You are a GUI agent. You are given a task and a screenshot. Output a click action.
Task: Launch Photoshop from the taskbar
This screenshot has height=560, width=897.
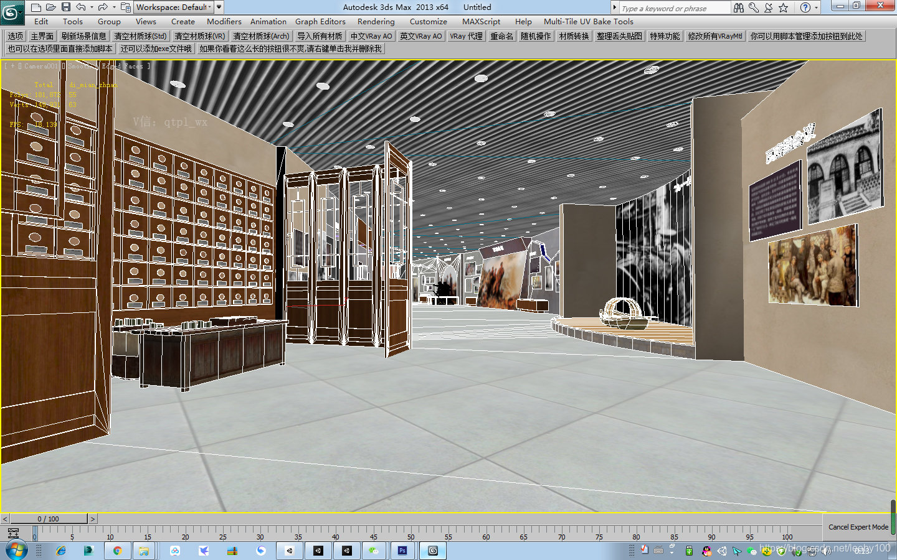[402, 551]
